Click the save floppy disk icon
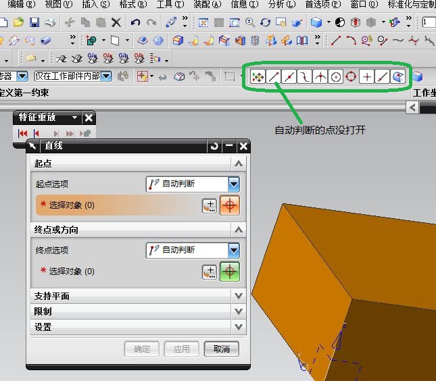436x381 pixels. coord(34,22)
